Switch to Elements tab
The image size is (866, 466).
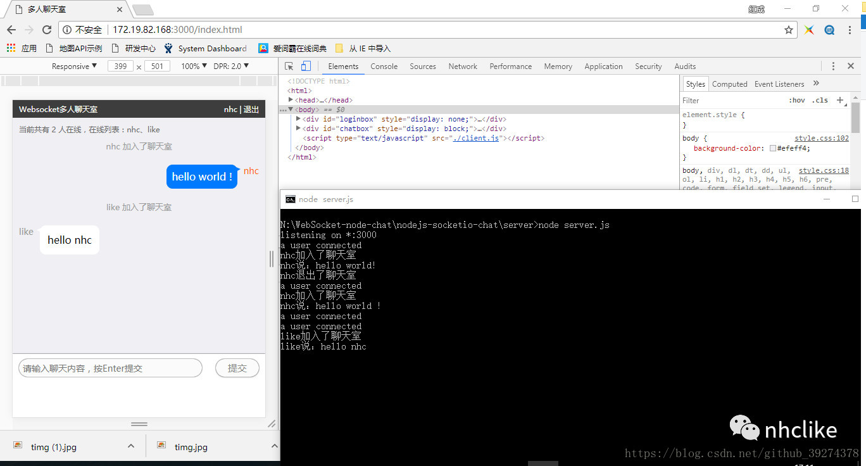[343, 66]
